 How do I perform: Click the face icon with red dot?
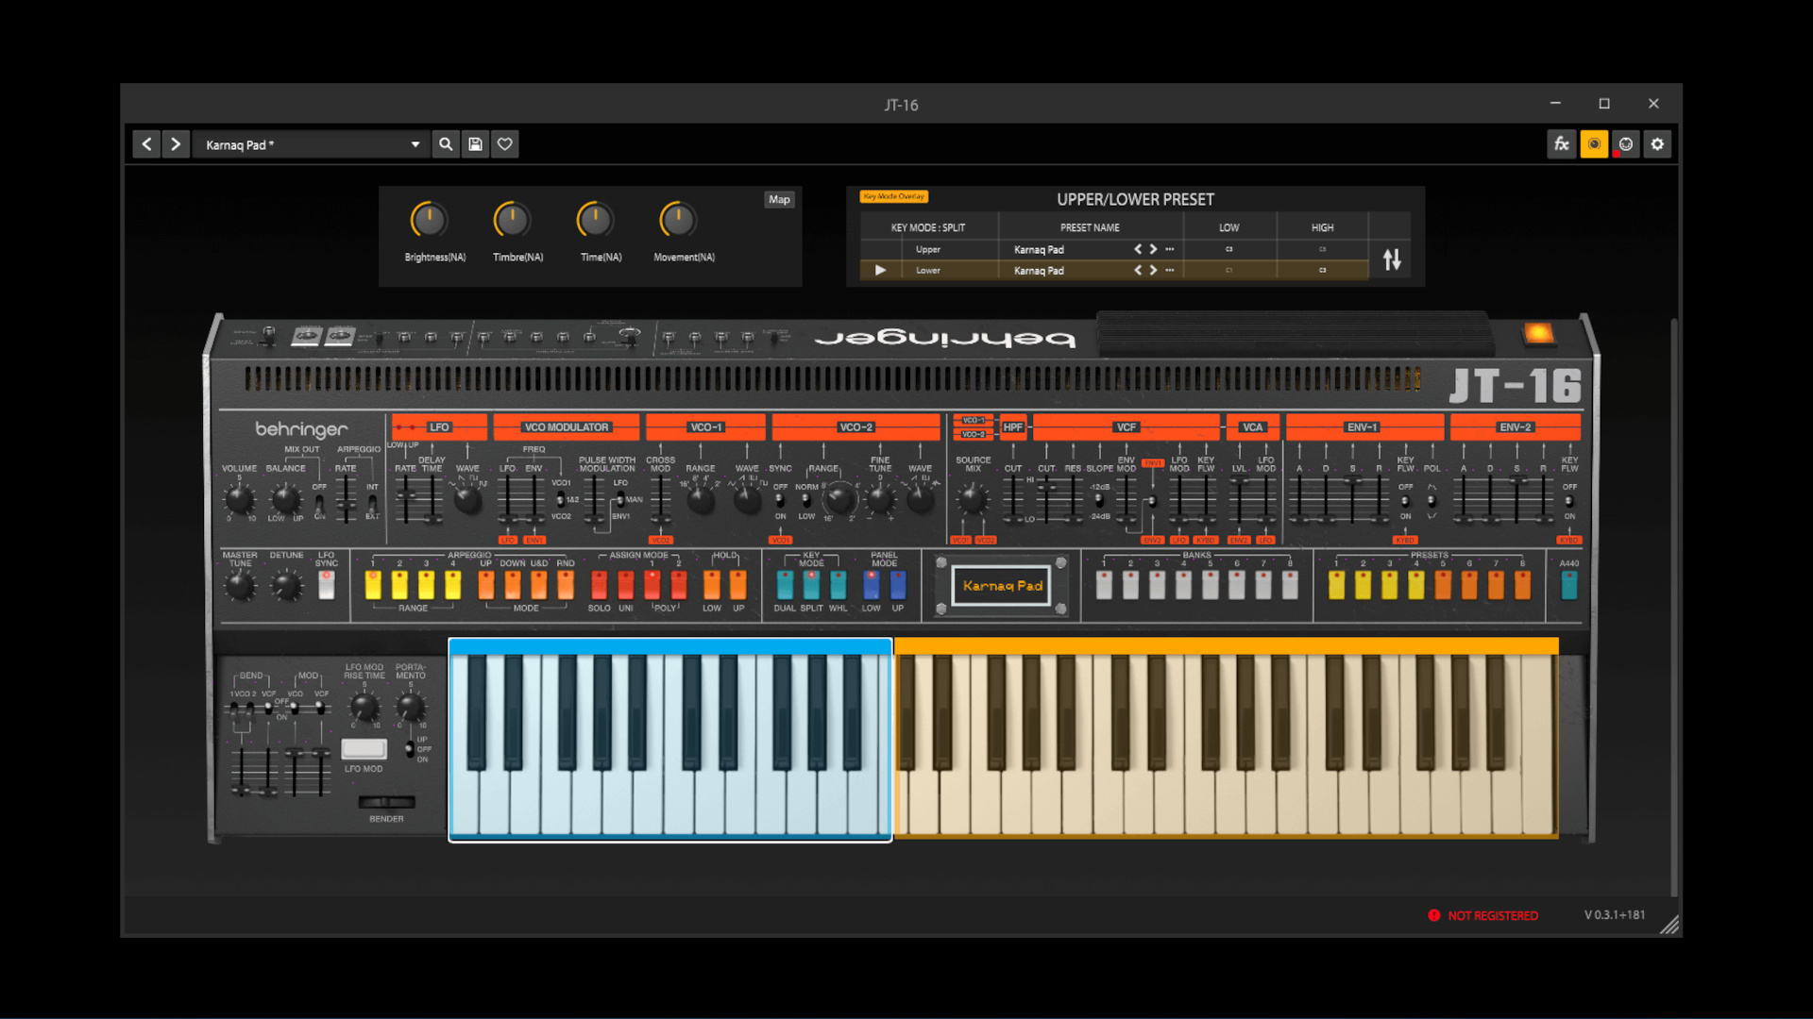(x=1625, y=144)
